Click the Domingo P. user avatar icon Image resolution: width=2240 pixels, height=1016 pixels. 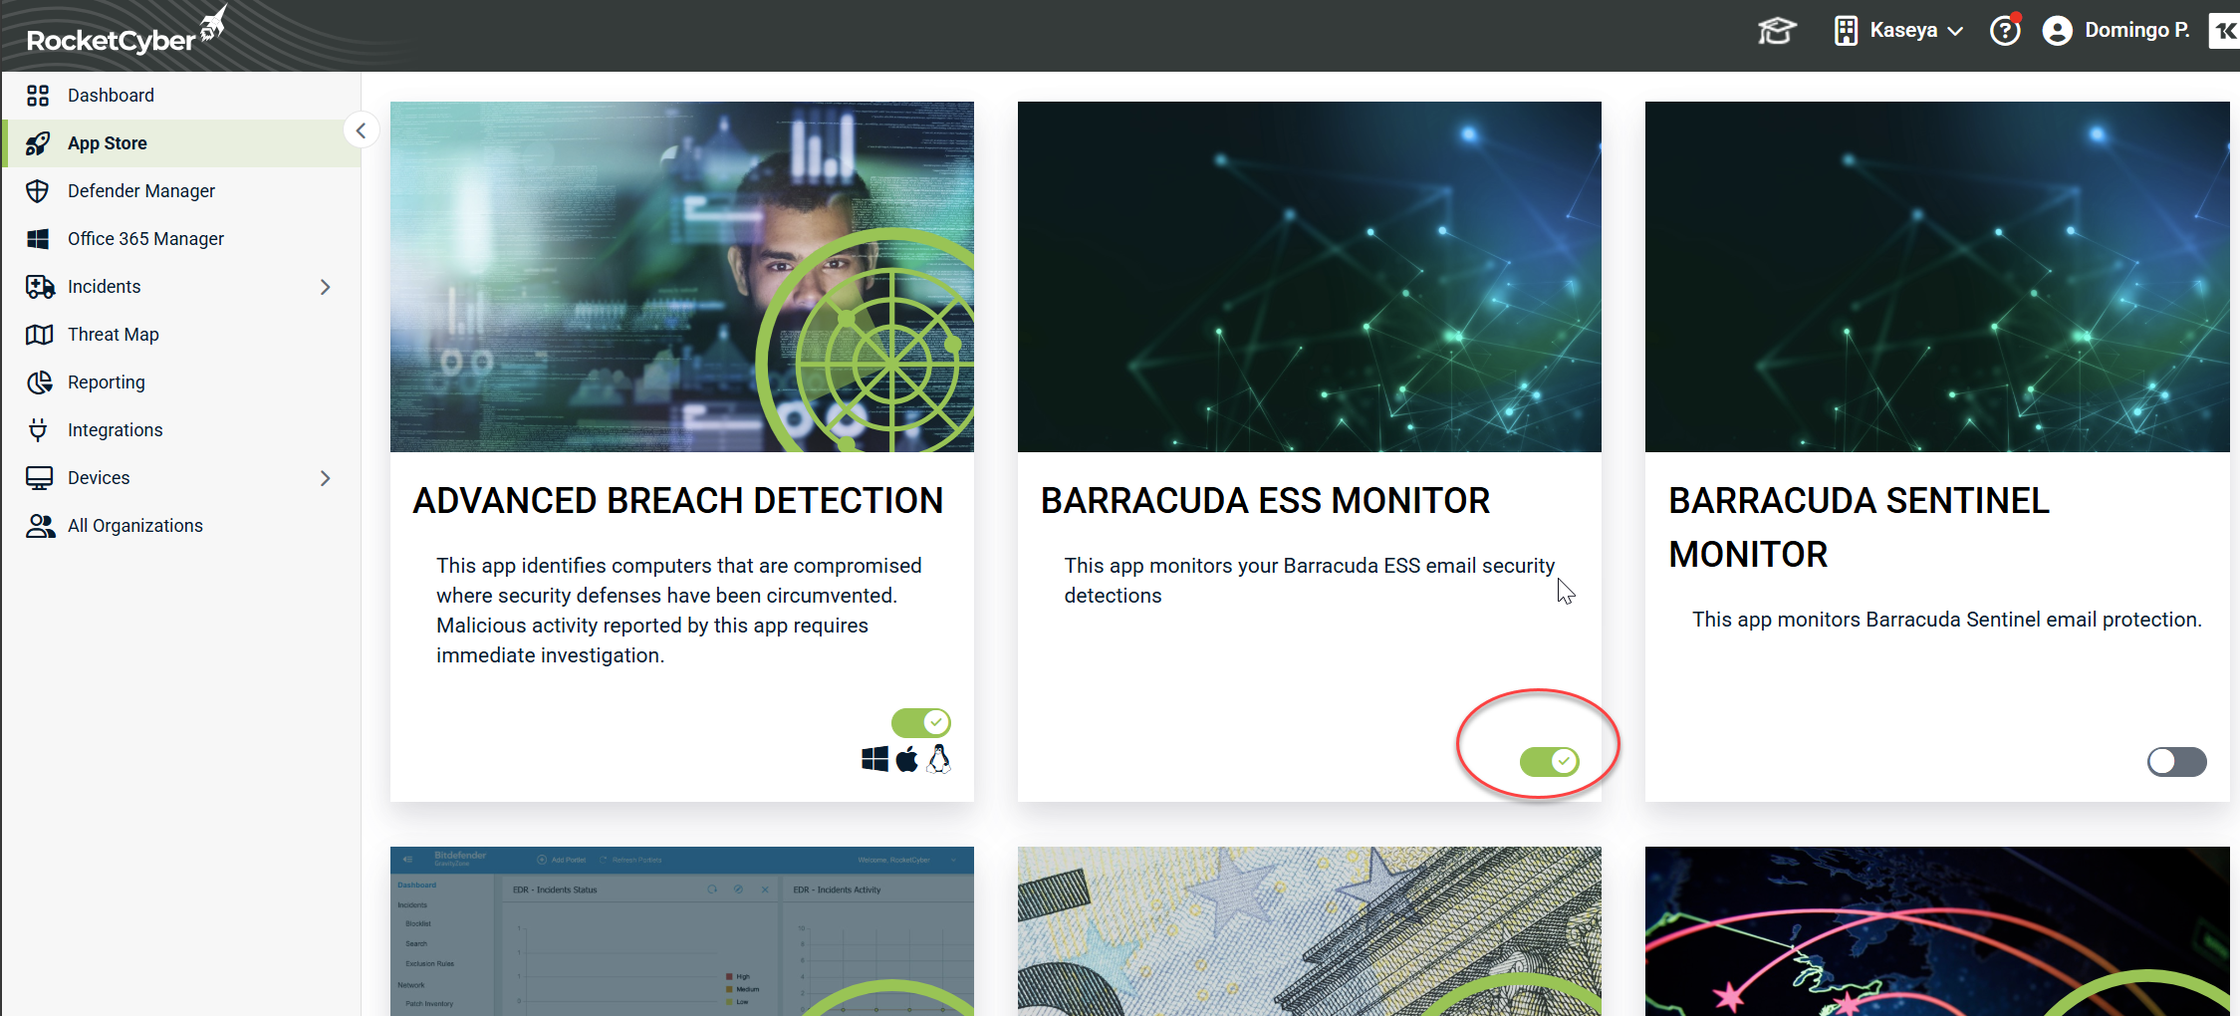2057,31
